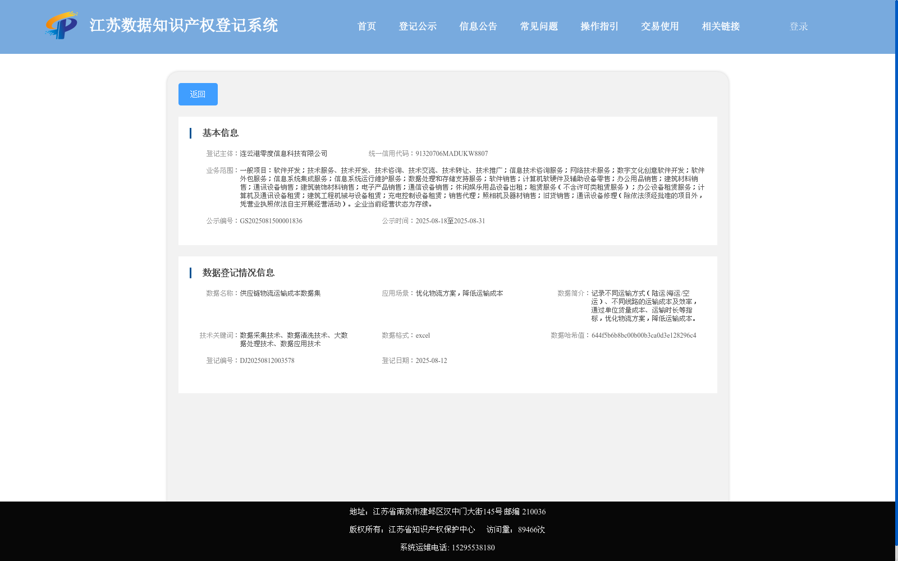The image size is (898, 561).
Task: Open 相关链接 menu item
Action: [721, 26]
